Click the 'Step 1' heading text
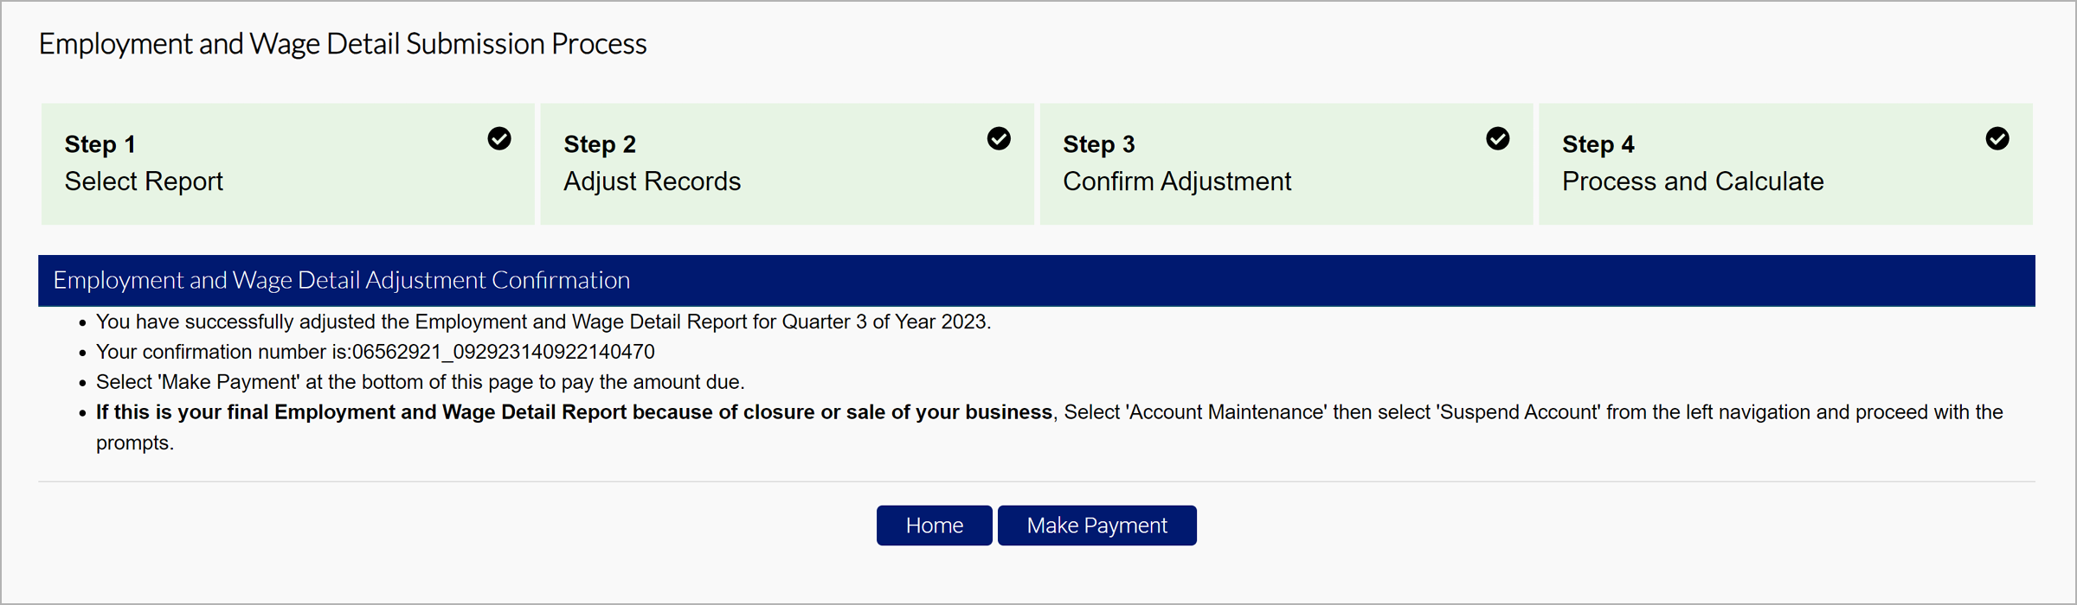Screen dimensions: 2077x605 100,144
